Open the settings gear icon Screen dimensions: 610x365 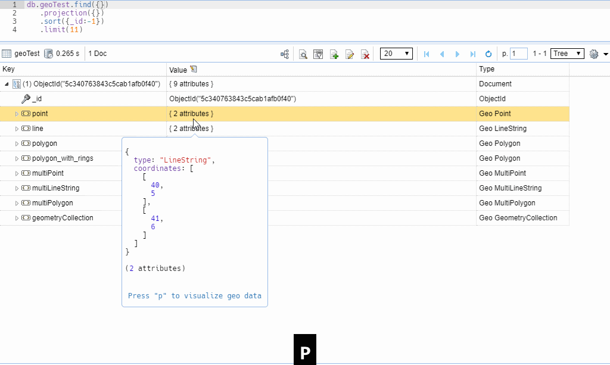(594, 54)
